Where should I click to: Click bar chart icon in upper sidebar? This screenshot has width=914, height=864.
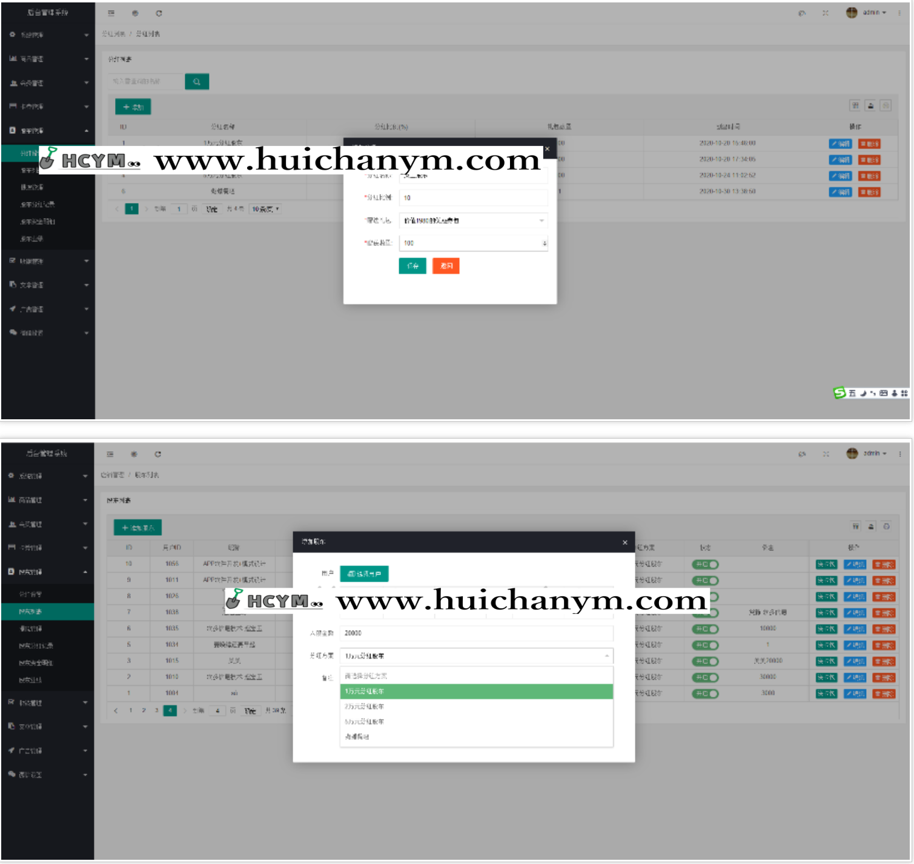click(x=13, y=58)
